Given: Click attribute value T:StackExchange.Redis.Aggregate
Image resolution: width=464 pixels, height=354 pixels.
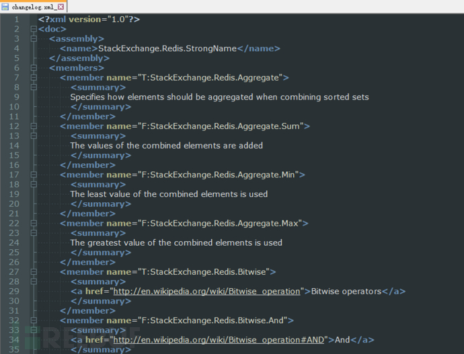Looking at the screenshot, I should 210,78.
